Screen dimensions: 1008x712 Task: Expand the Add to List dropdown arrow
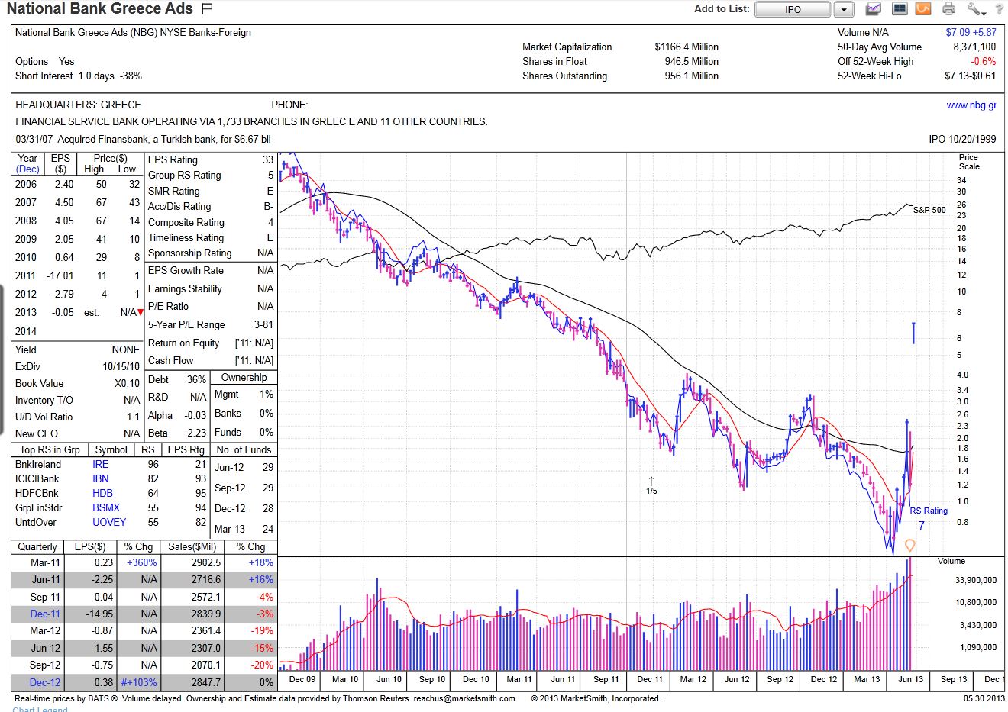(x=843, y=9)
